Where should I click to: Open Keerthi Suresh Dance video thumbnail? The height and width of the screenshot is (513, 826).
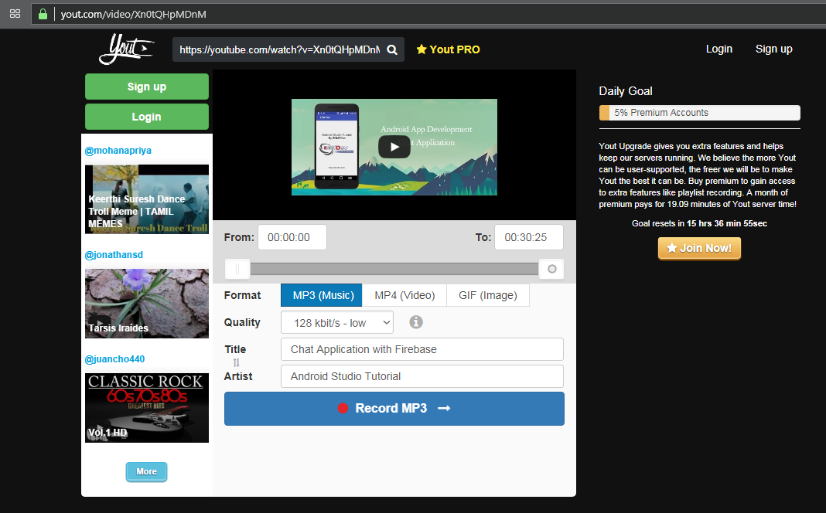pyautogui.click(x=147, y=199)
